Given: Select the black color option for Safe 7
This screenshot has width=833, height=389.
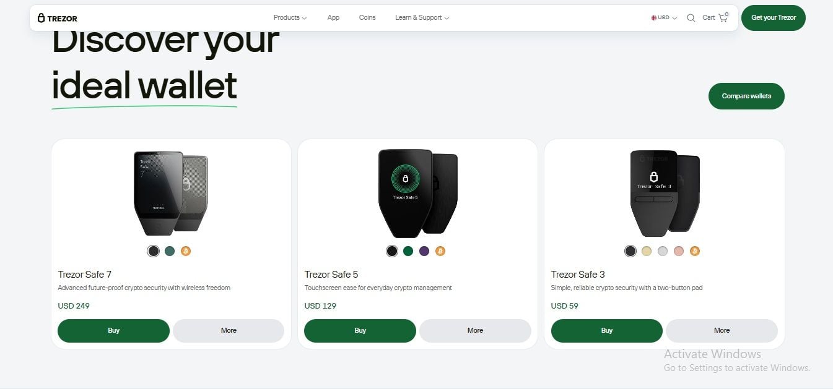Looking at the screenshot, I should tap(153, 251).
